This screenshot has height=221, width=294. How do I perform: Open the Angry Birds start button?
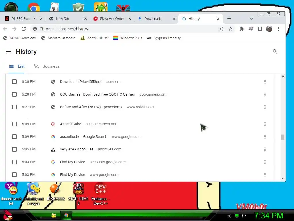coord(8,215)
